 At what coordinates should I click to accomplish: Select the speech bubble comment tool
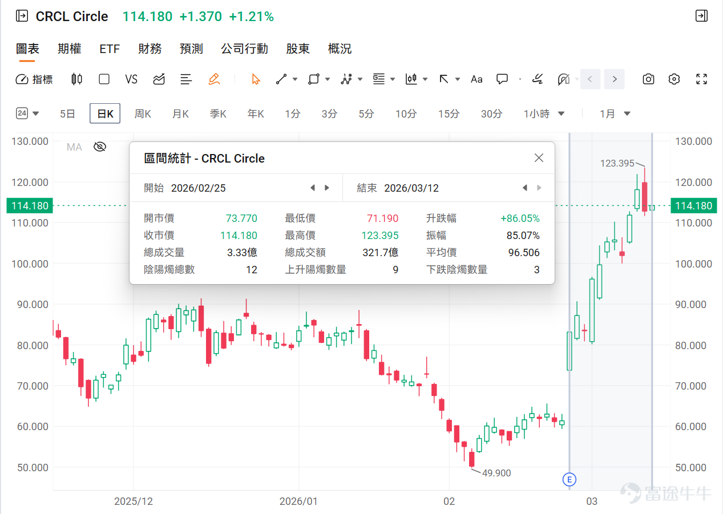(502, 79)
